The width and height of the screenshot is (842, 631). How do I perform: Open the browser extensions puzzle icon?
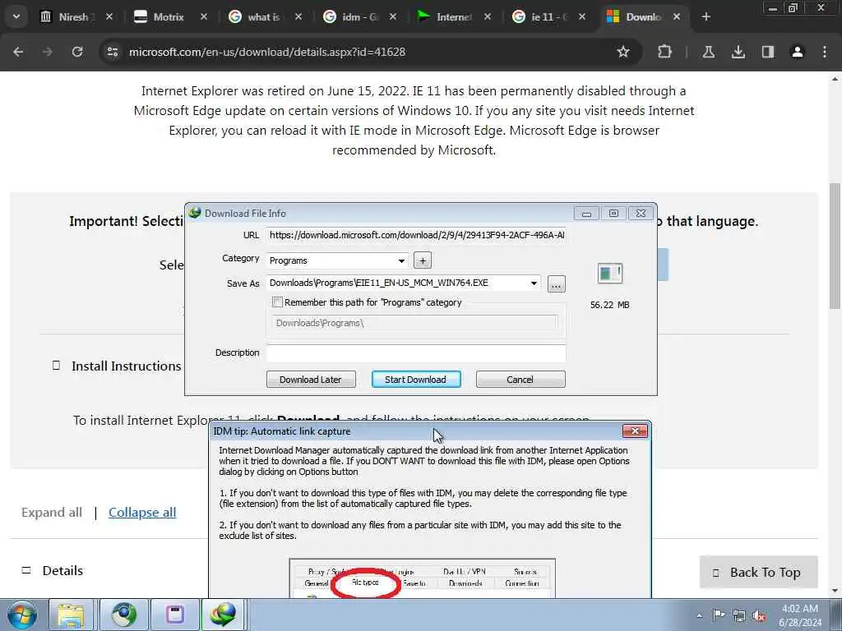(x=664, y=52)
